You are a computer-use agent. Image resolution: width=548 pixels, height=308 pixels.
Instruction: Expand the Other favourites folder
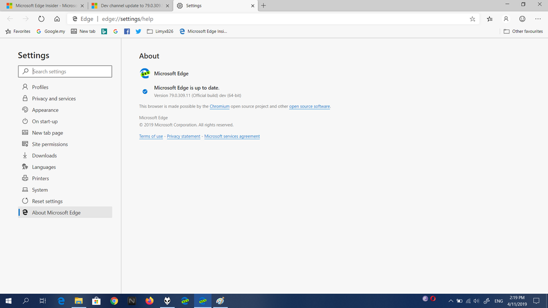click(x=523, y=31)
